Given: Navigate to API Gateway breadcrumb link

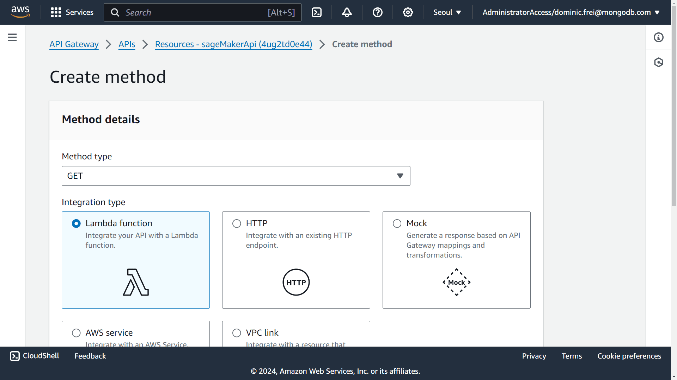Looking at the screenshot, I should 74,44.
